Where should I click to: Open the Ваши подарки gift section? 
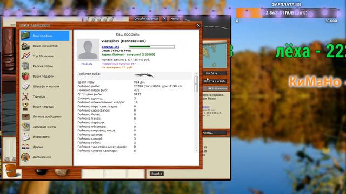point(45,77)
